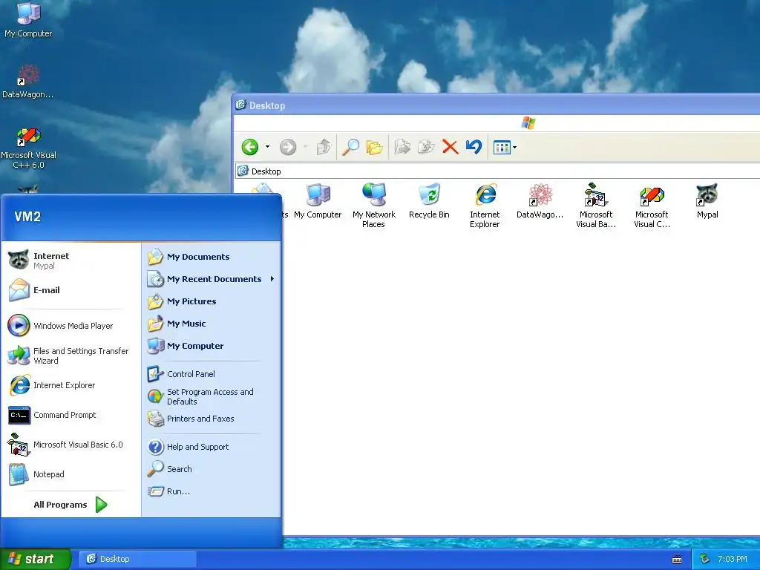Select My Computer desktop icon on wallpaper
This screenshot has height=570, width=760.
point(28,20)
